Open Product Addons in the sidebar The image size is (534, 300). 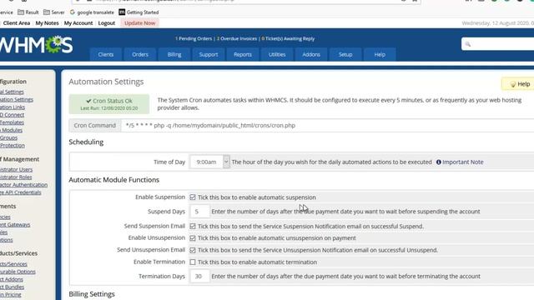(12, 279)
